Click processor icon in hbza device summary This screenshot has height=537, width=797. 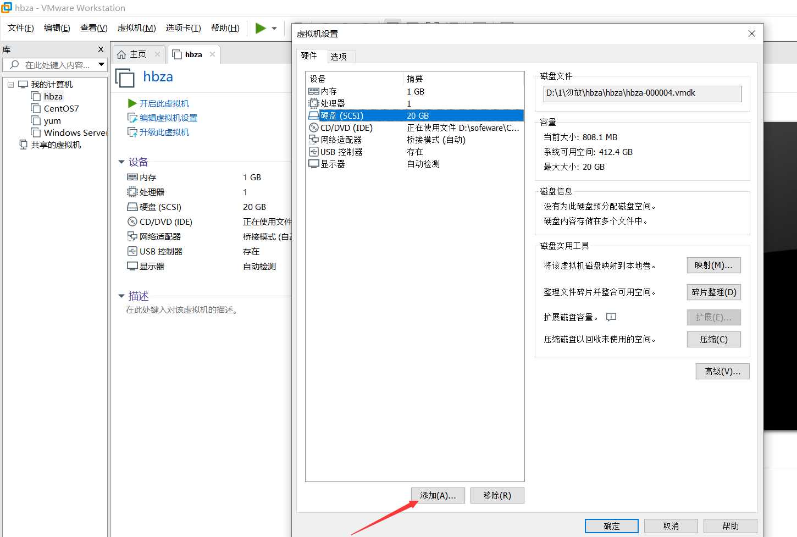[132, 192]
